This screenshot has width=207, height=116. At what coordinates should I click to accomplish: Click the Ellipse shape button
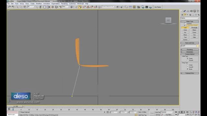[x=194, y=30]
